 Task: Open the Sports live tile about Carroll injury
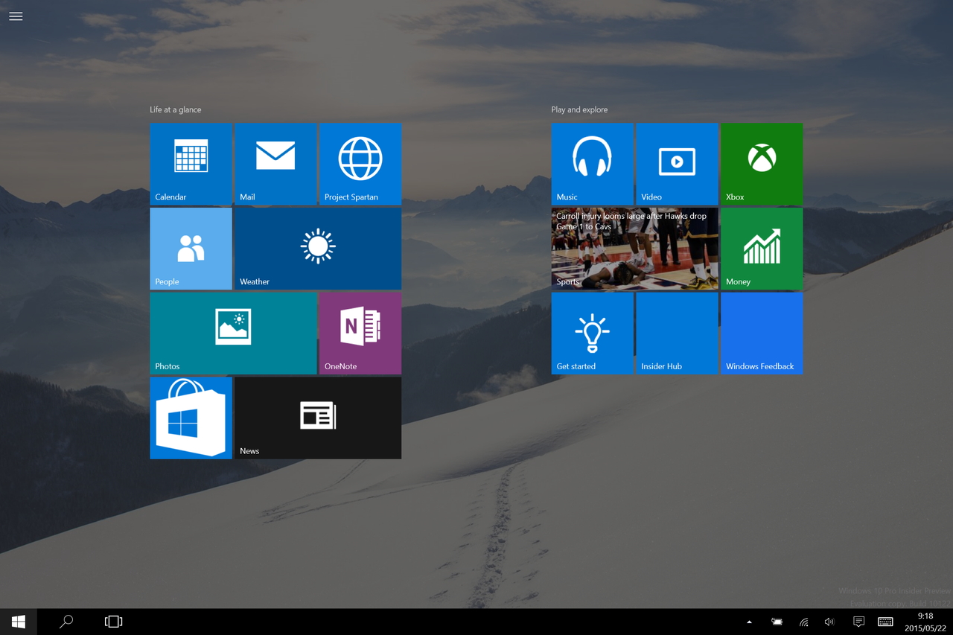634,249
